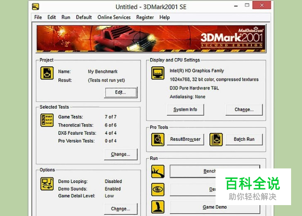302x216 pixels.
Task: Open the Help menu
Action: 165,17
